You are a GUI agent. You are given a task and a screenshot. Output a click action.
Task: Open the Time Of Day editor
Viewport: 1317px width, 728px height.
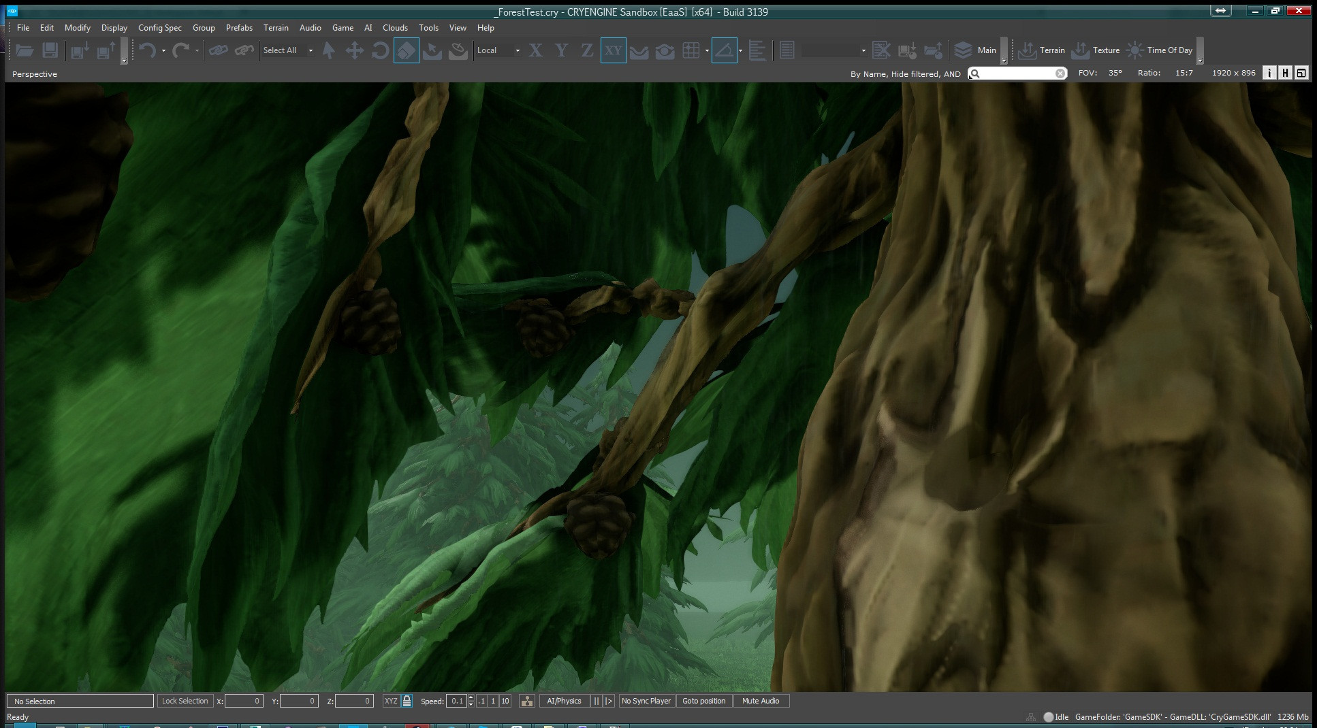(x=1159, y=50)
